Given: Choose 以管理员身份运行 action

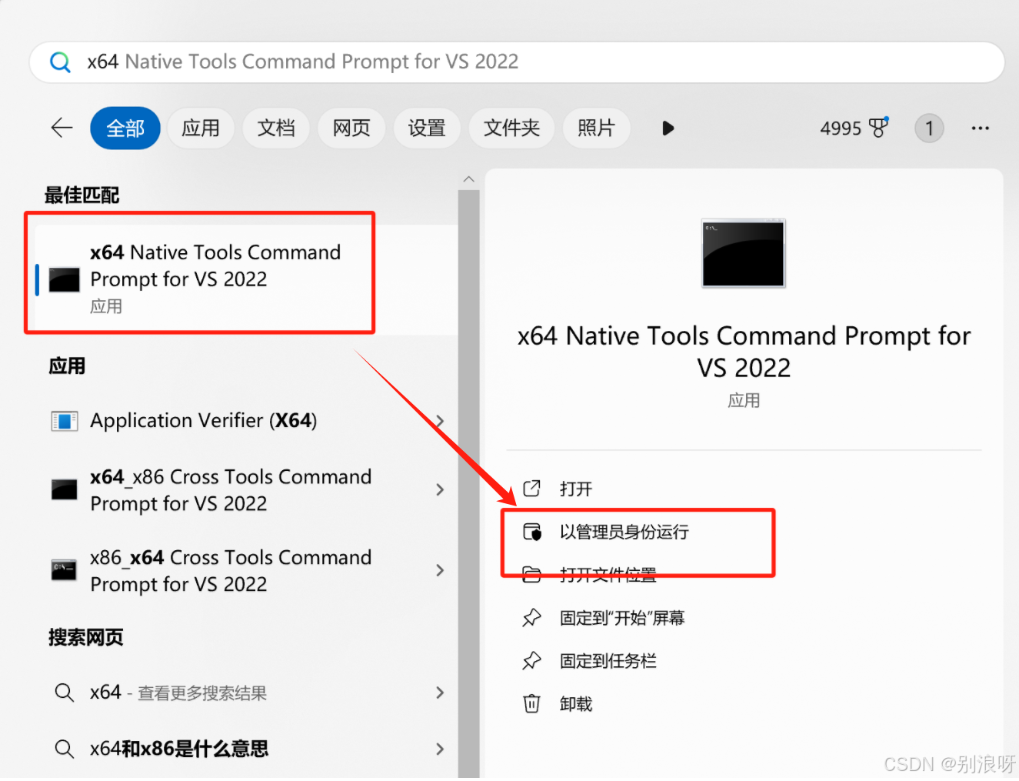Looking at the screenshot, I should click(624, 532).
